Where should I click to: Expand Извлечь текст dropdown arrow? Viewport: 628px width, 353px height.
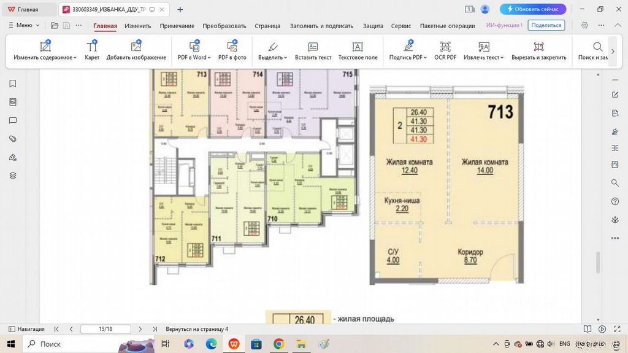(502, 58)
